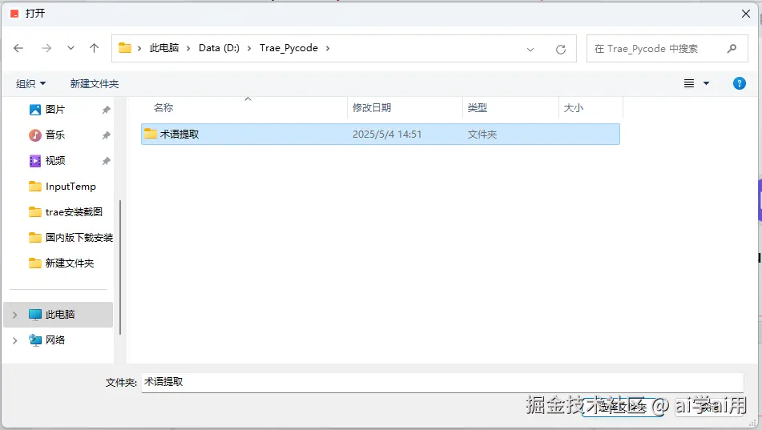The height and width of the screenshot is (430, 762).
Task: Open 音乐 in the sidebar
Action: point(55,135)
